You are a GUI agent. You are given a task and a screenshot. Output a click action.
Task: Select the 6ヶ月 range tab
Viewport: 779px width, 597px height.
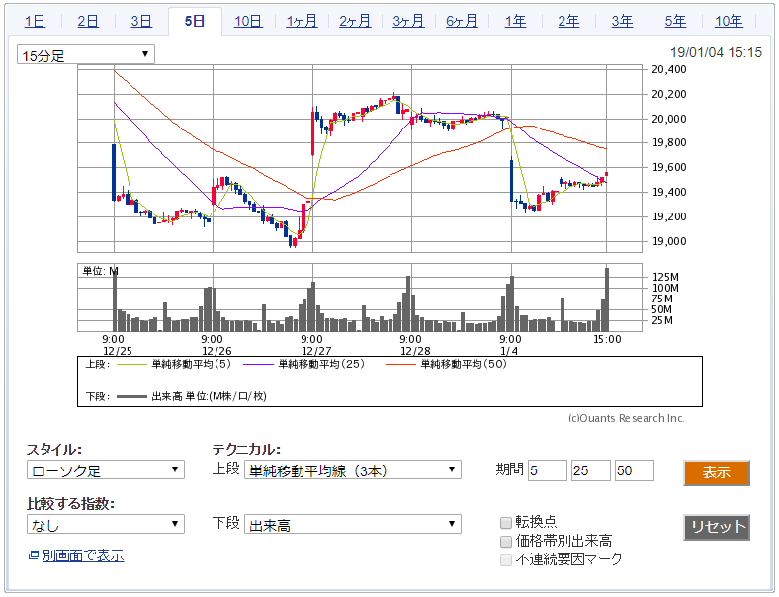pos(462,21)
